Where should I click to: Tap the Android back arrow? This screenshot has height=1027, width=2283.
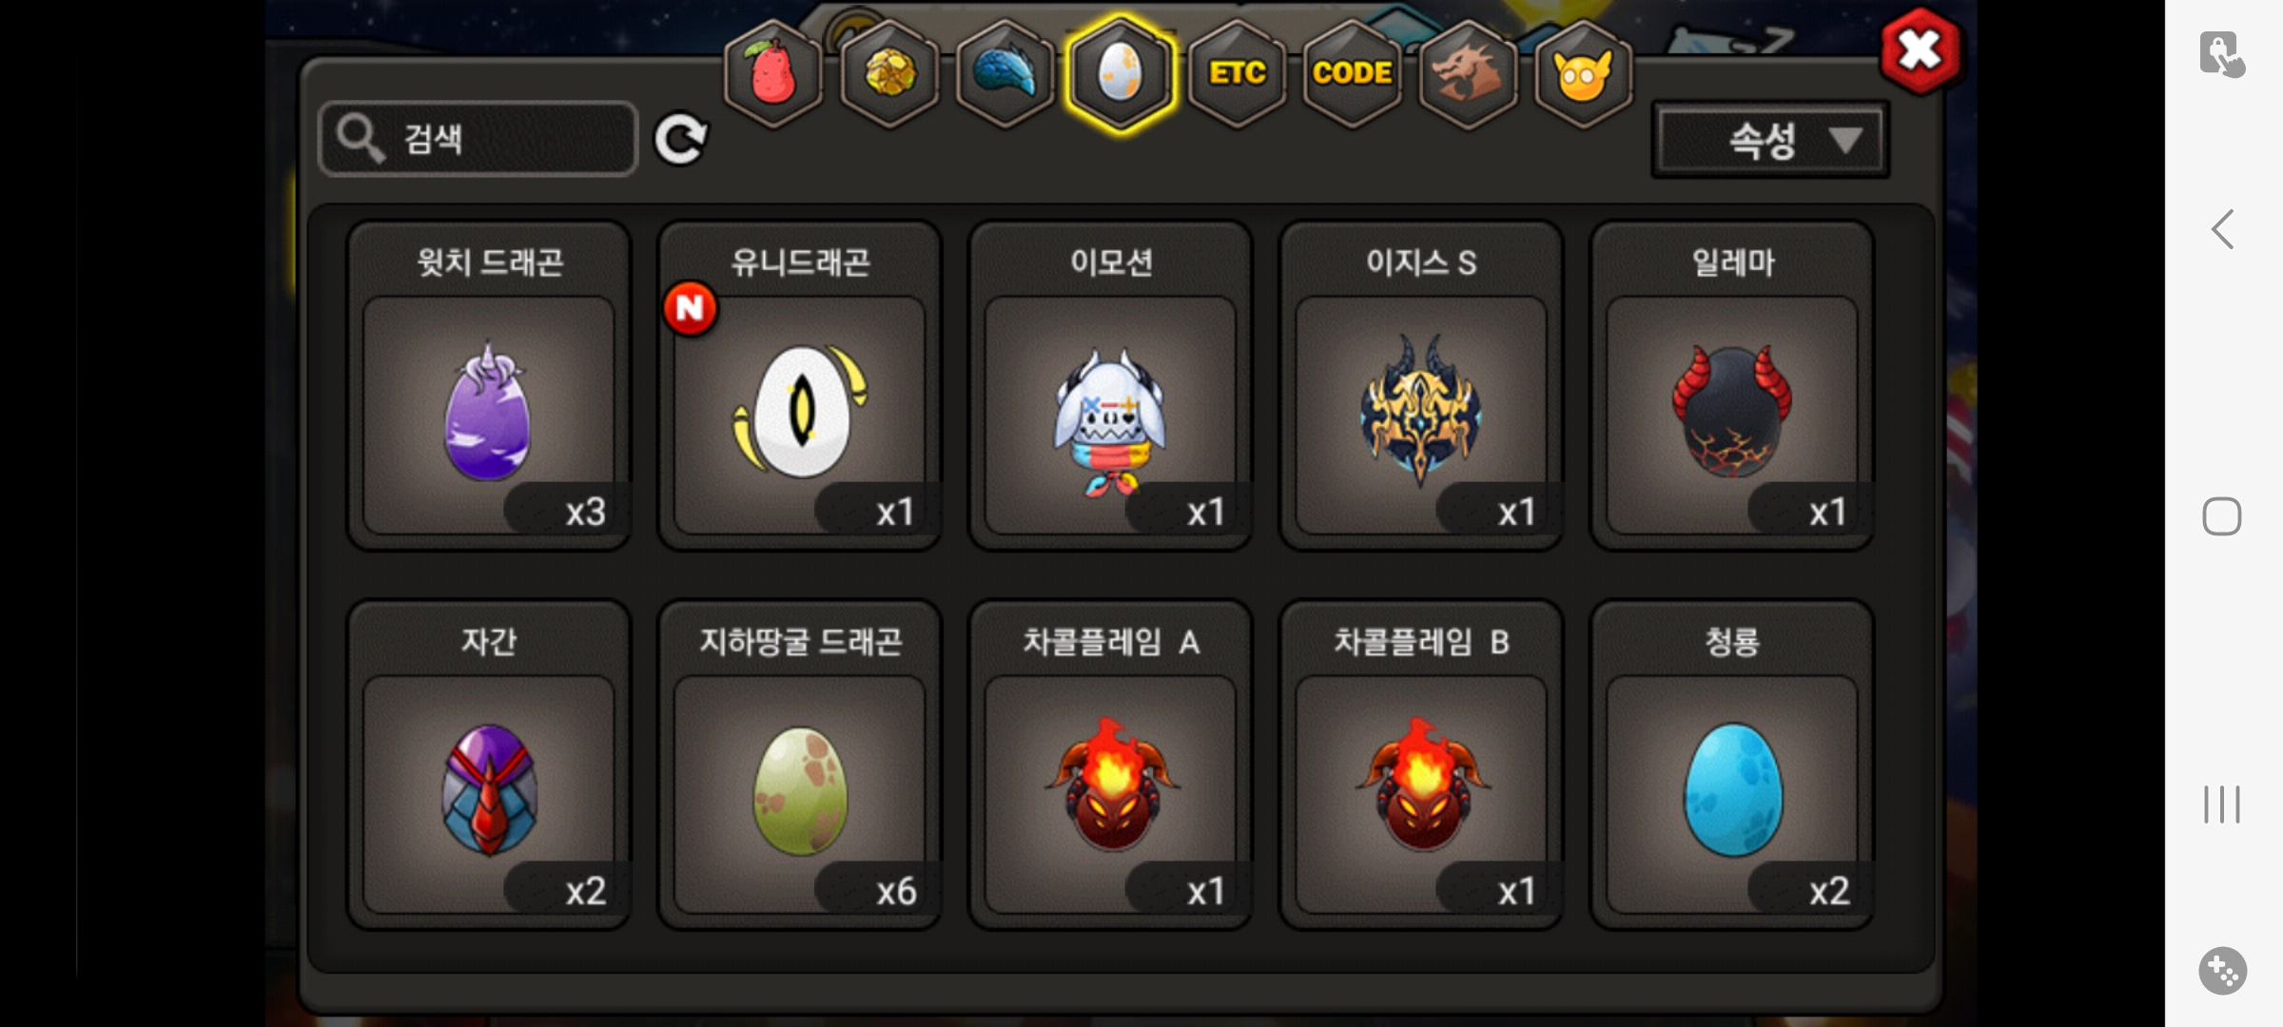[2222, 229]
